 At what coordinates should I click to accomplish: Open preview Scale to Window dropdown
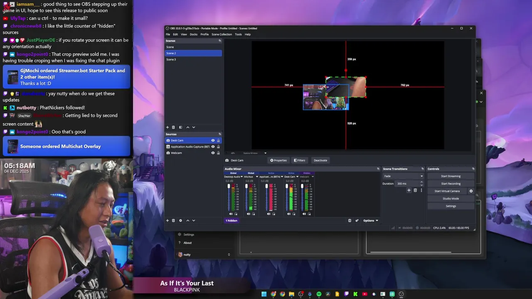254,153
